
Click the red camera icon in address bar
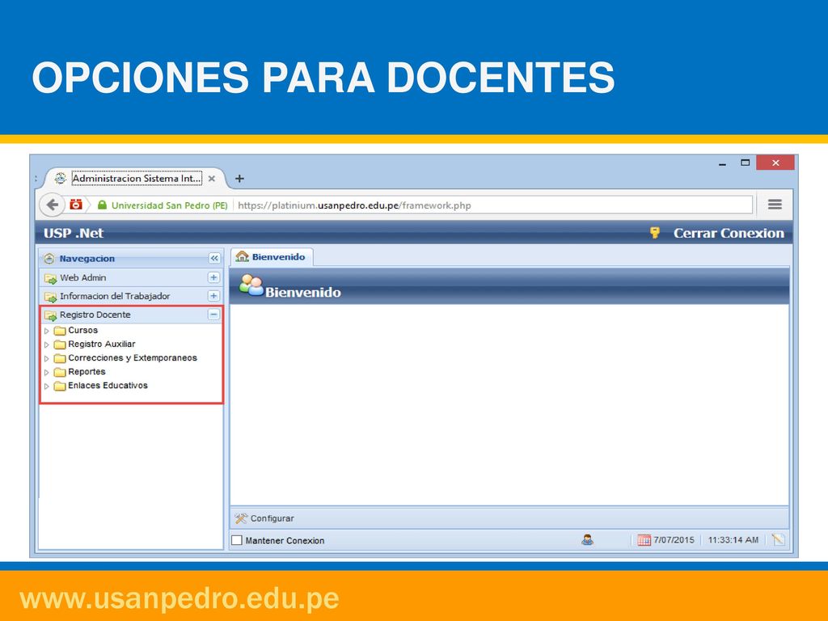click(x=76, y=205)
